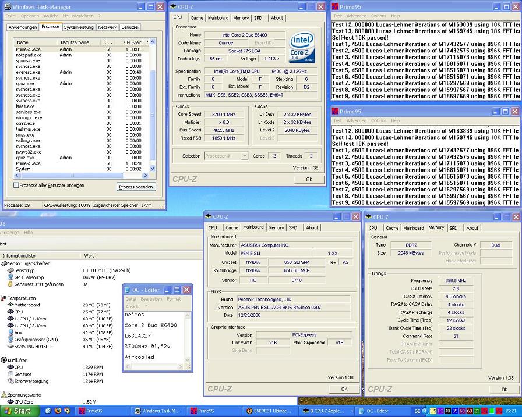Enable Prozesse aller Benutzer anzeigen checkbox
The width and height of the screenshot is (522, 417).
(16, 186)
